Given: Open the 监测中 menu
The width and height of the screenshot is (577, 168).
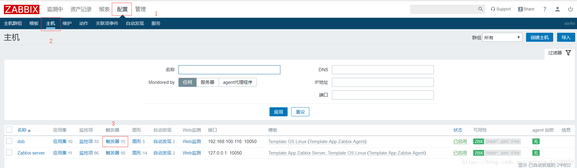Looking at the screenshot, I should tap(55, 9).
